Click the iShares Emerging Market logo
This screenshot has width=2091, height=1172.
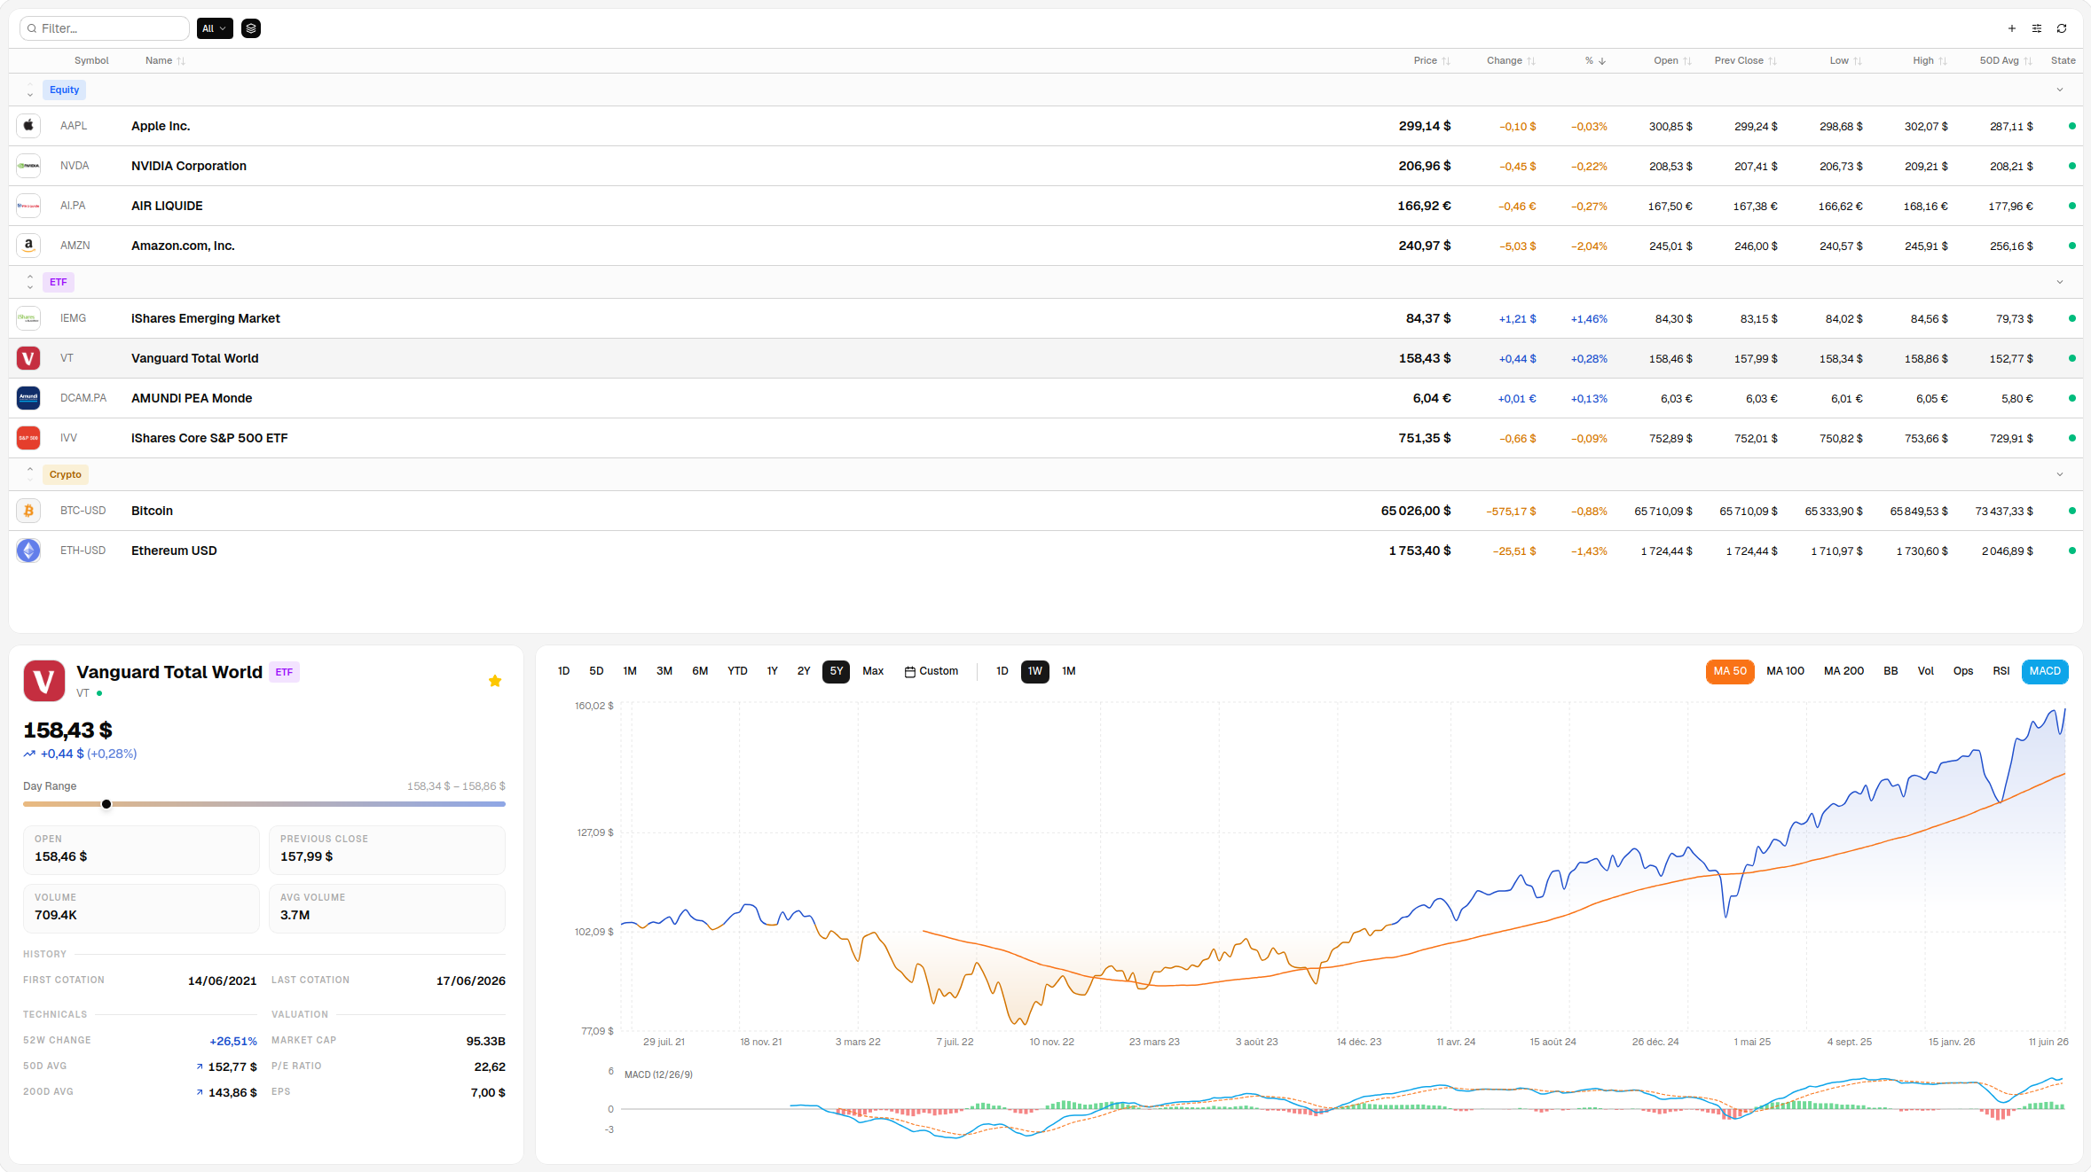[x=28, y=318]
